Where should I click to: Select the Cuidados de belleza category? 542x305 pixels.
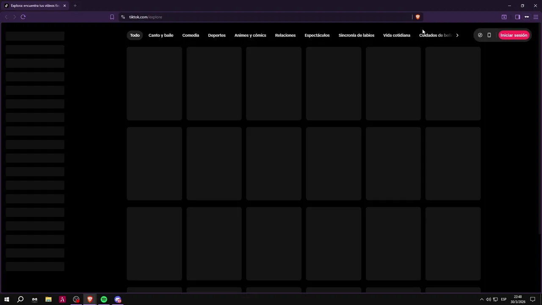point(435,35)
